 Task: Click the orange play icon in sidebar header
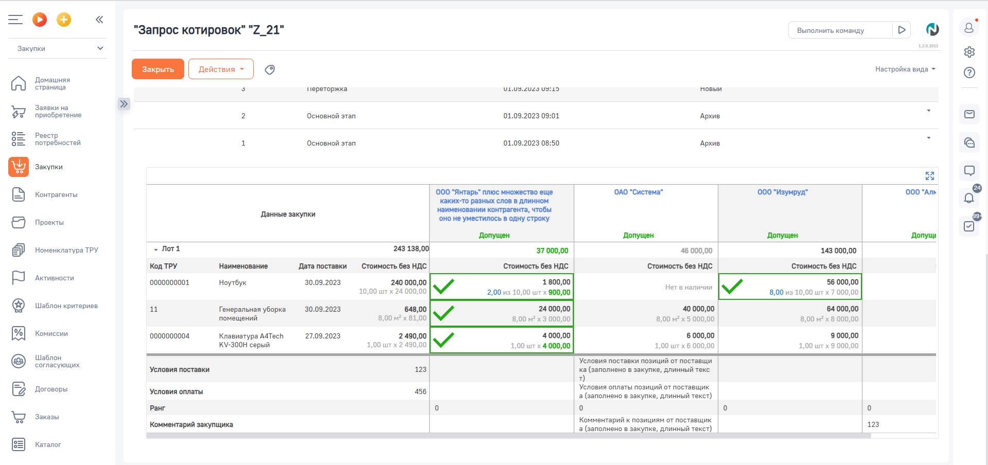(40, 20)
